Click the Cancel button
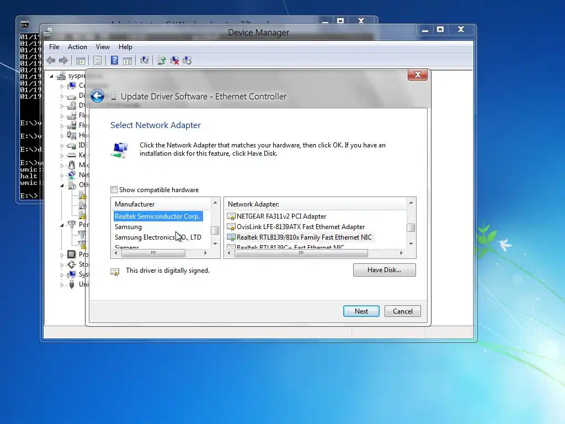Viewport: 565px width, 424px height. (402, 311)
